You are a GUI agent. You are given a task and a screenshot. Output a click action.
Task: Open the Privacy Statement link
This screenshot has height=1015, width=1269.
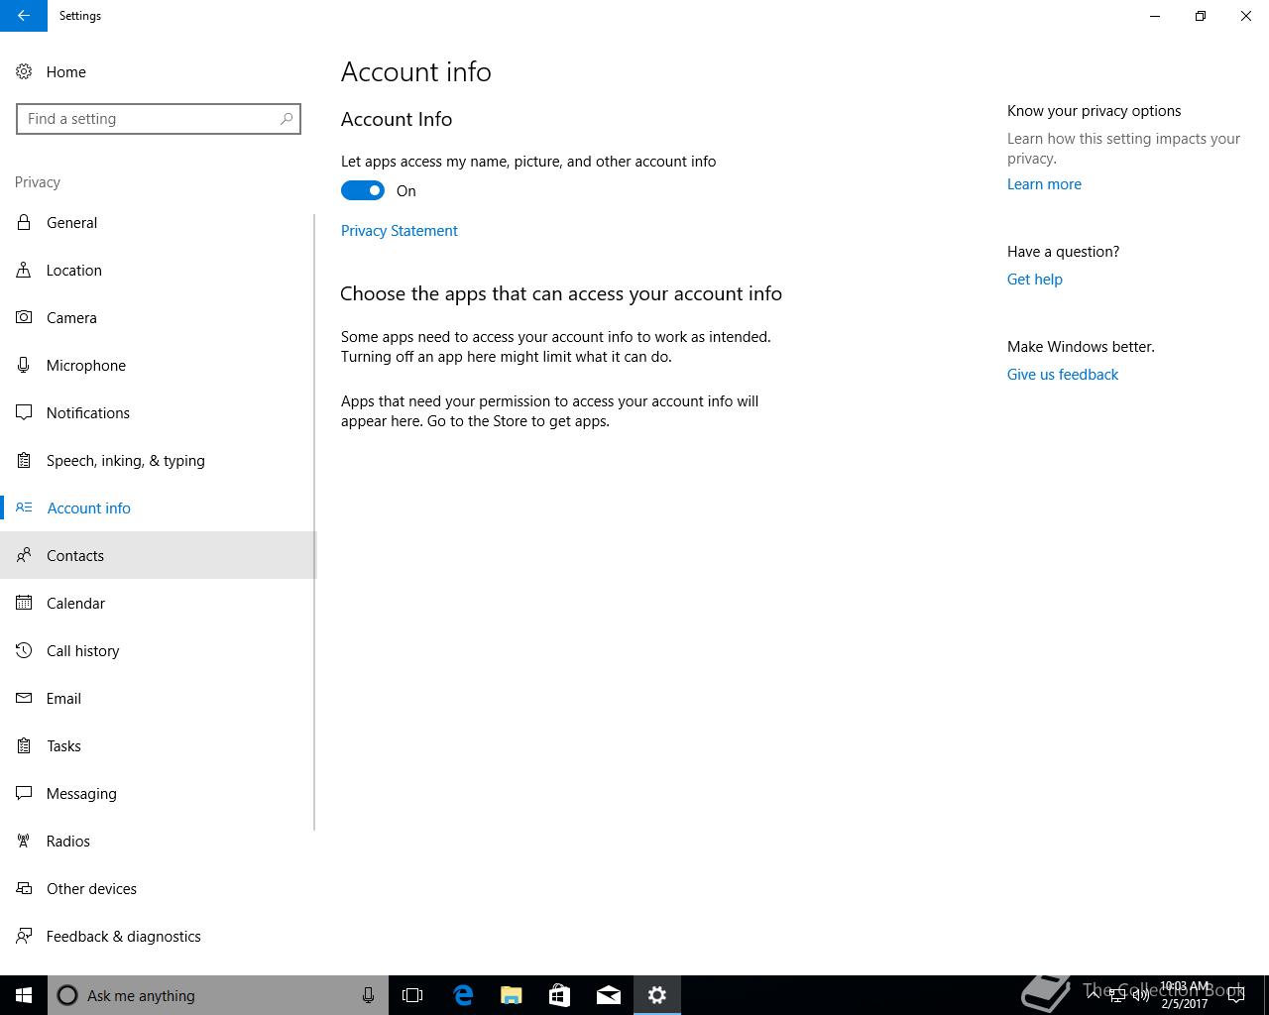pyautogui.click(x=400, y=231)
